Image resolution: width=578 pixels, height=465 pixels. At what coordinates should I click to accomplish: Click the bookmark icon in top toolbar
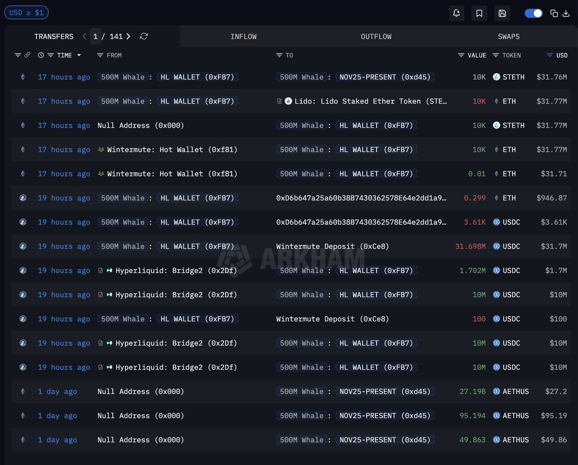click(x=479, y=13)
